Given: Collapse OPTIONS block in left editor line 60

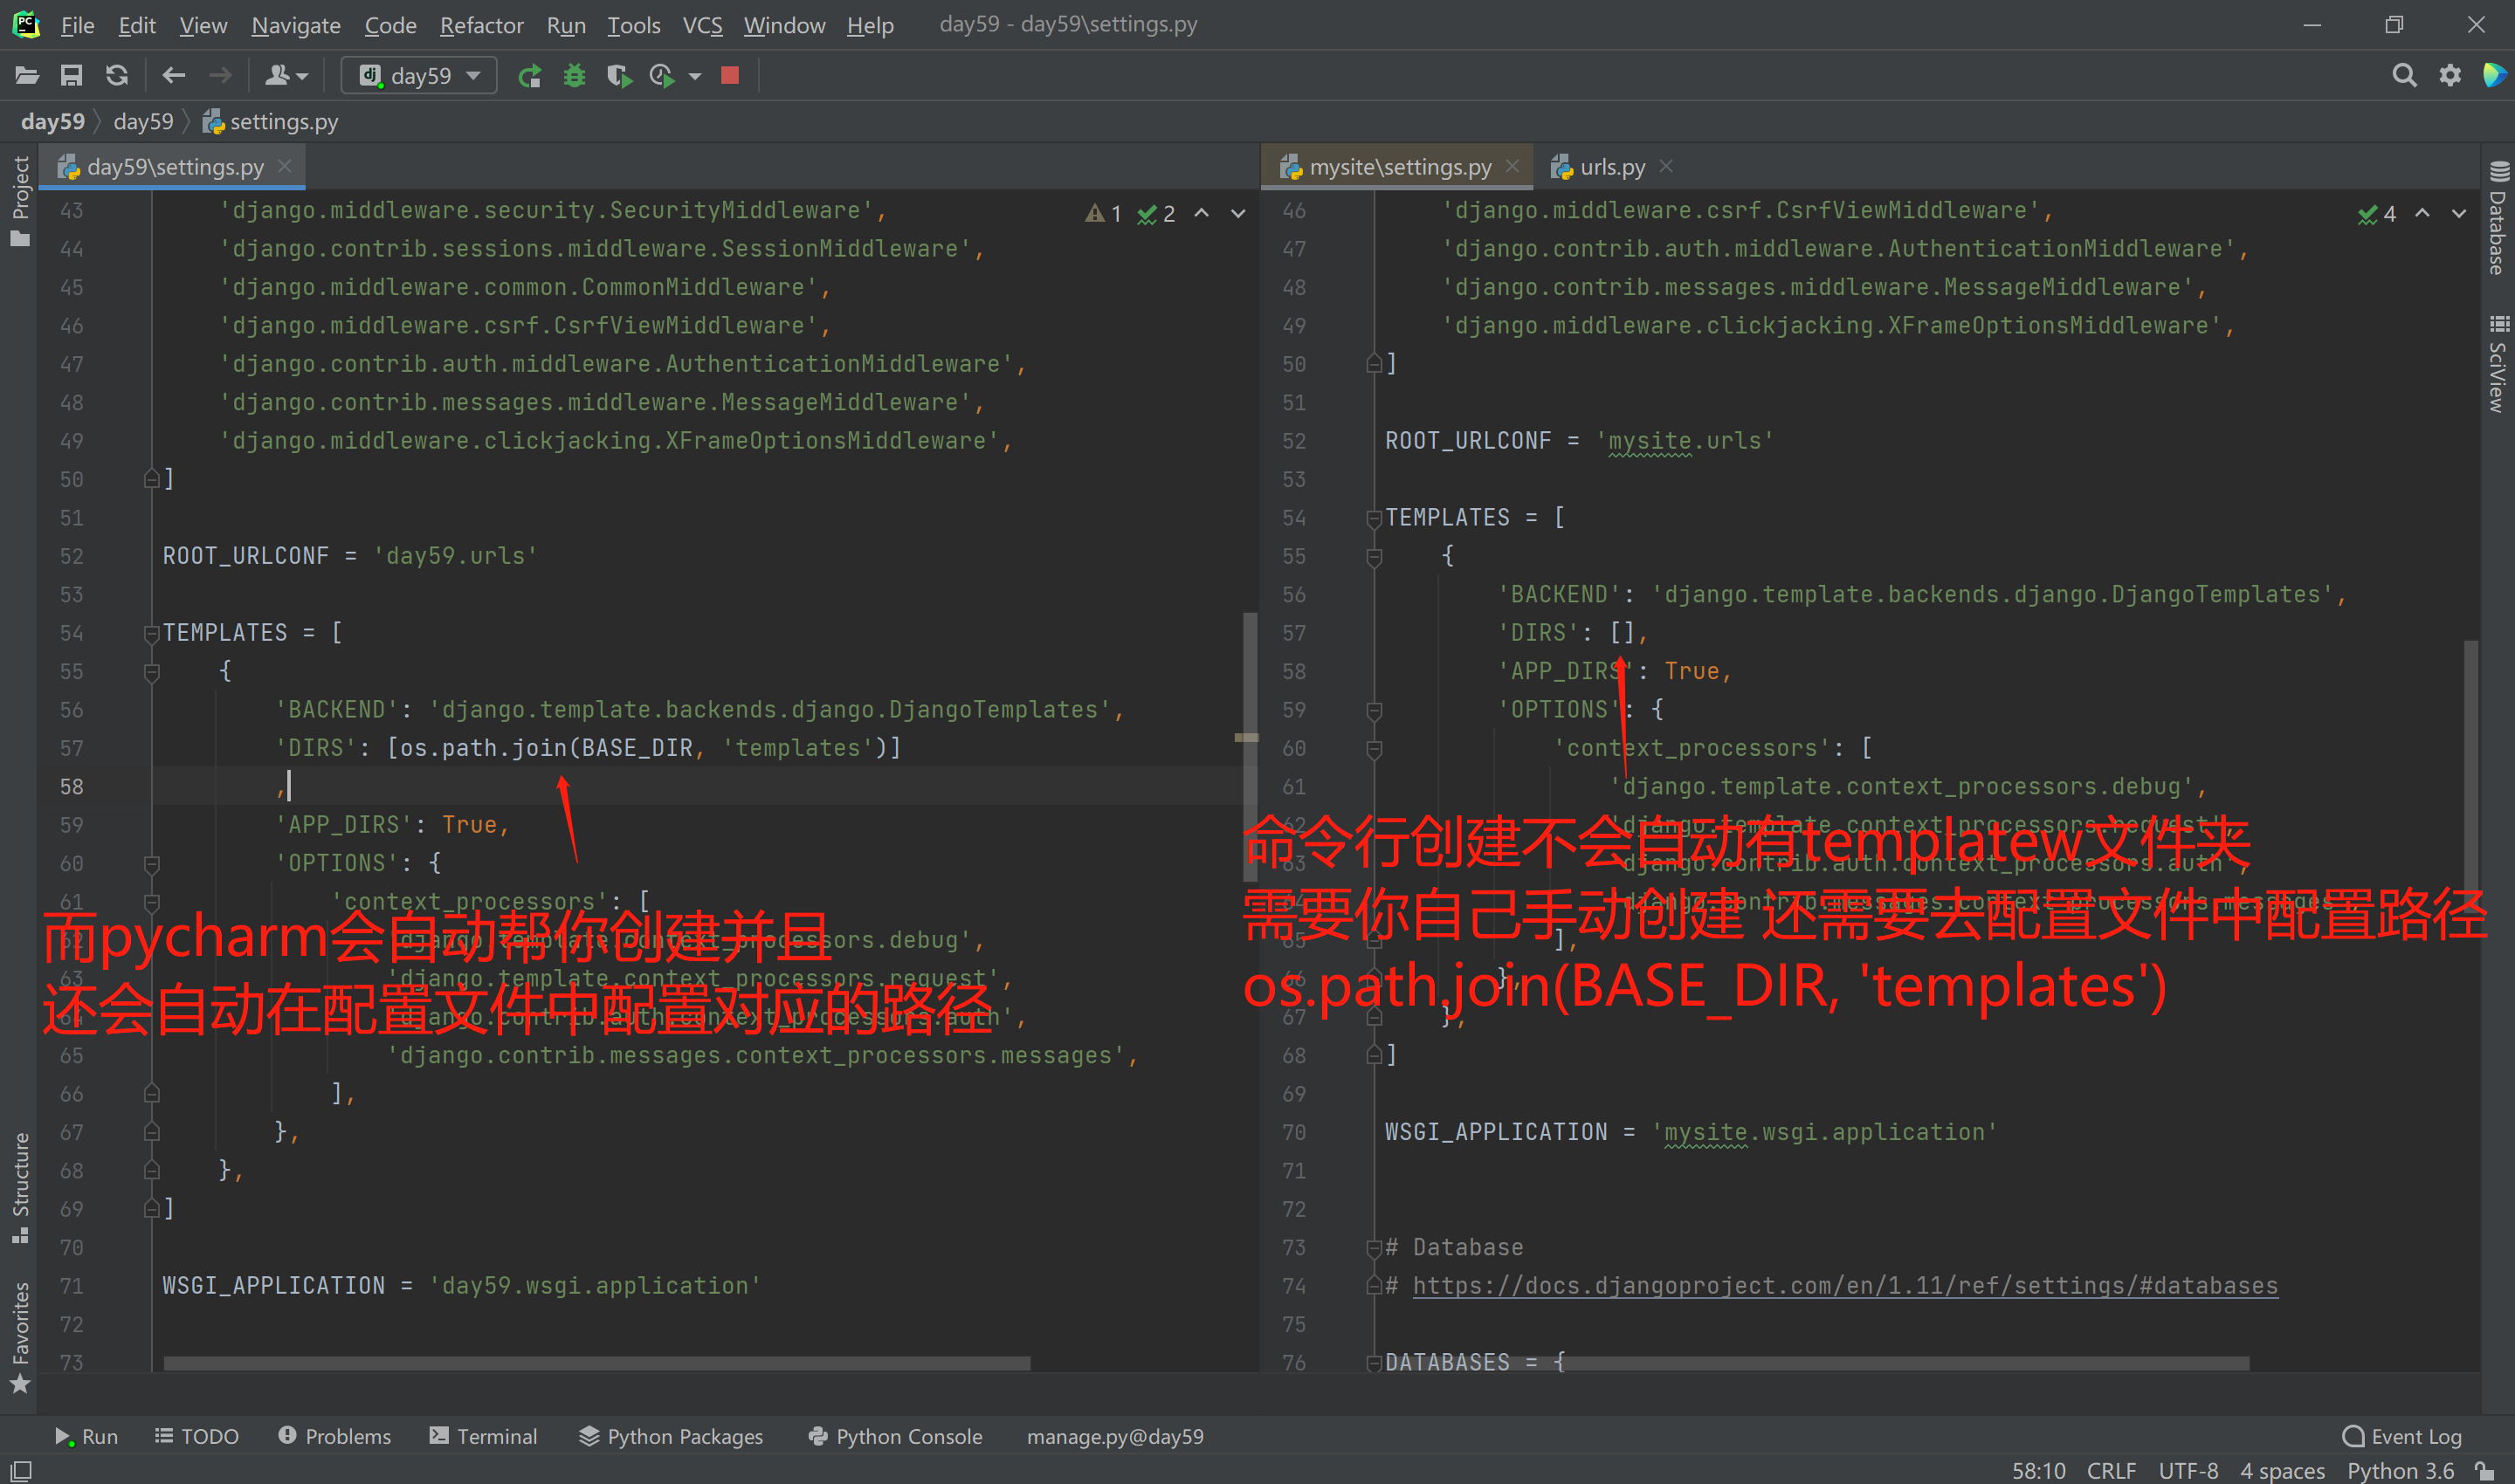Looking at the screenshot, I should tap(152, 863).
